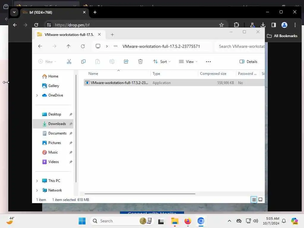Open Chrome Labs flask icon

[252, 25]
